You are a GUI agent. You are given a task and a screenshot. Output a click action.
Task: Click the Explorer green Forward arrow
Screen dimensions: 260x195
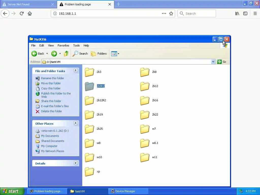[x=54, y=54]
